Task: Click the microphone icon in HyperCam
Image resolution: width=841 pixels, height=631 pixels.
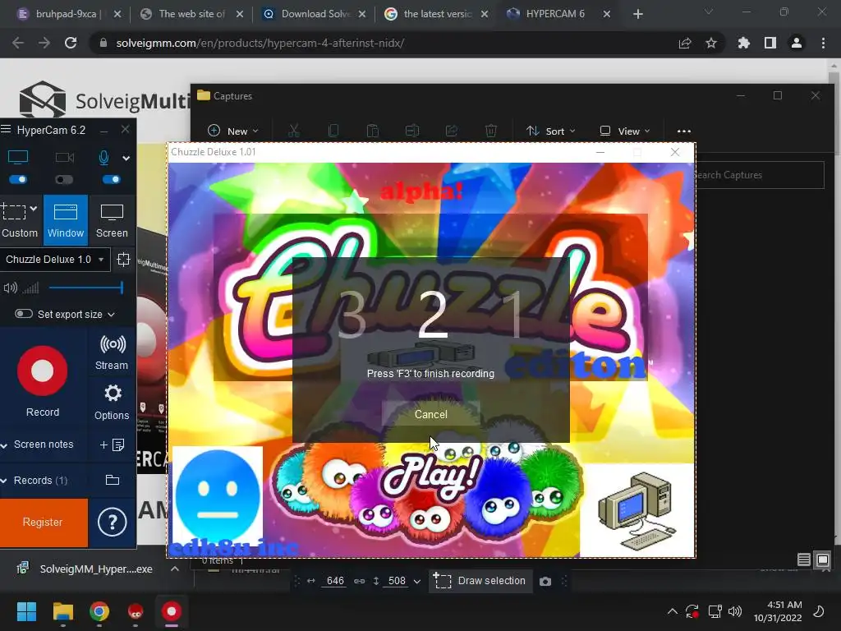Action: click(104, 157)
